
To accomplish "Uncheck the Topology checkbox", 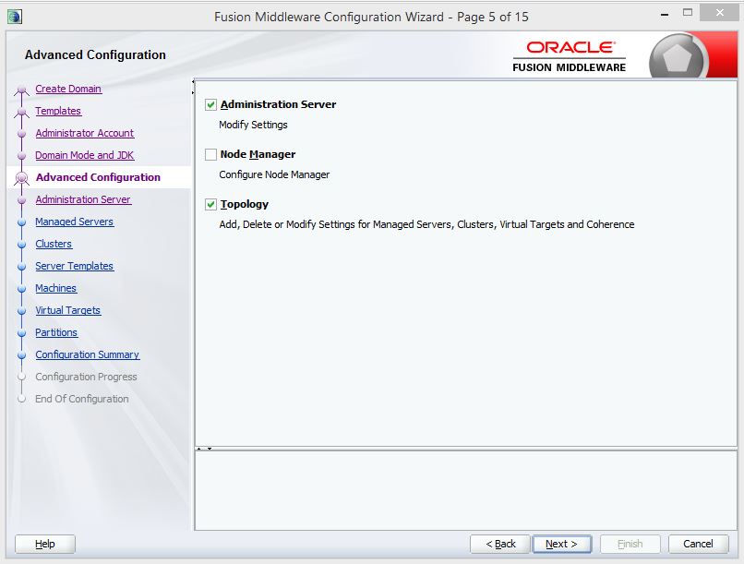I will pyautogui.click(x=211, y=205).
